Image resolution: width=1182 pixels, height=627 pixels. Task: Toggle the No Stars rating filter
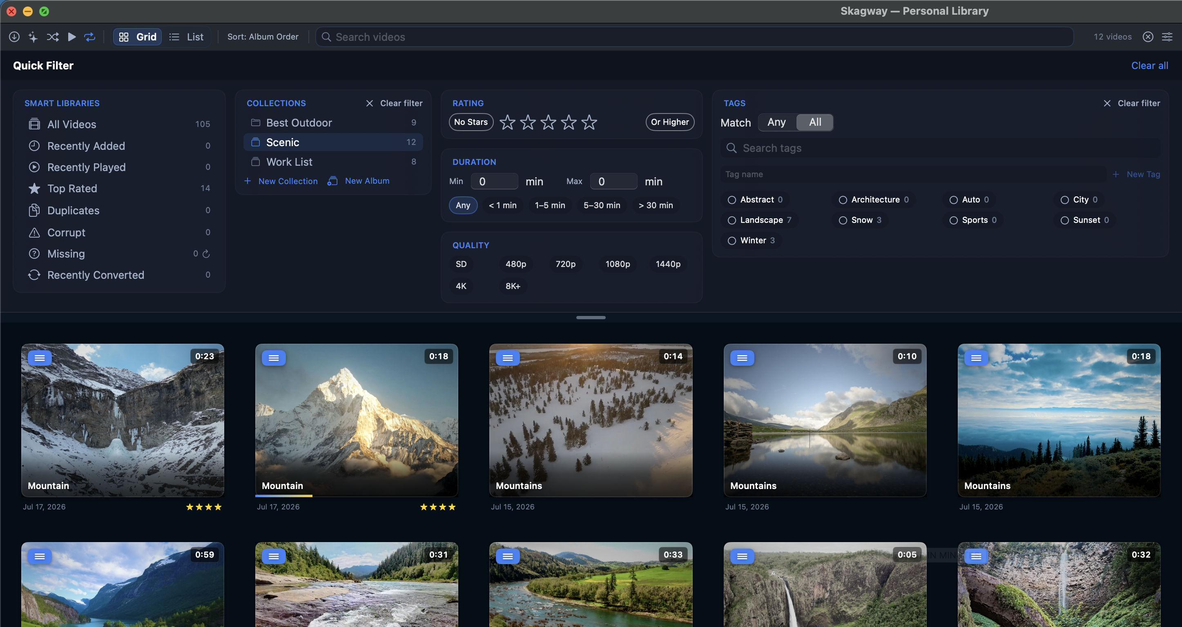(471, 122)
